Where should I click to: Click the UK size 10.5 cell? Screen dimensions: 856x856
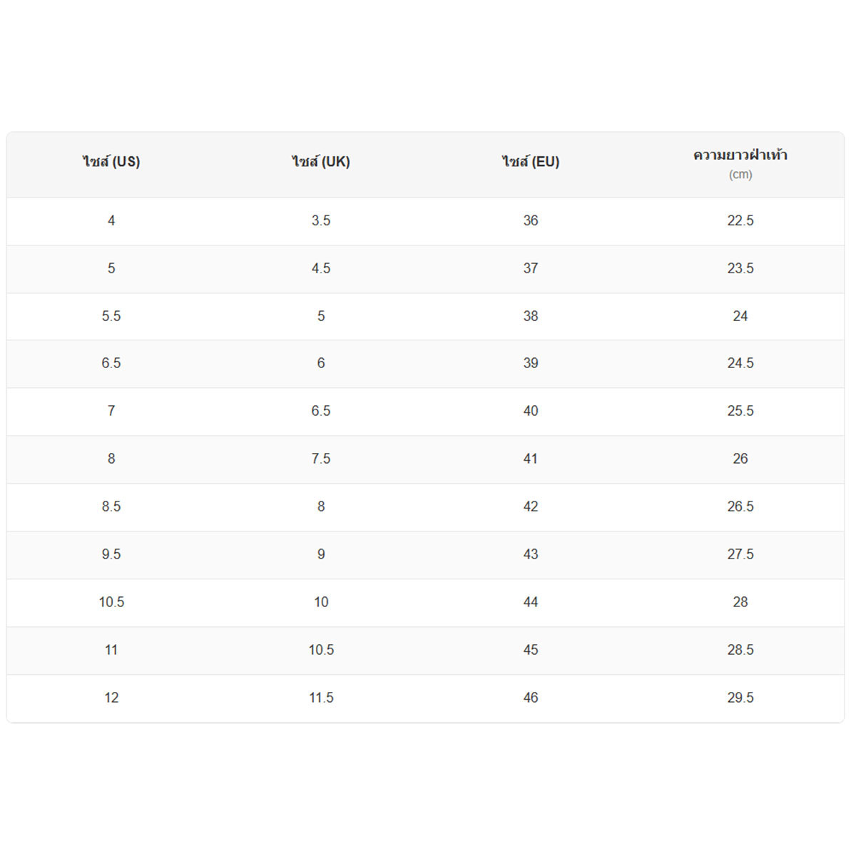[x=321, y=651]
